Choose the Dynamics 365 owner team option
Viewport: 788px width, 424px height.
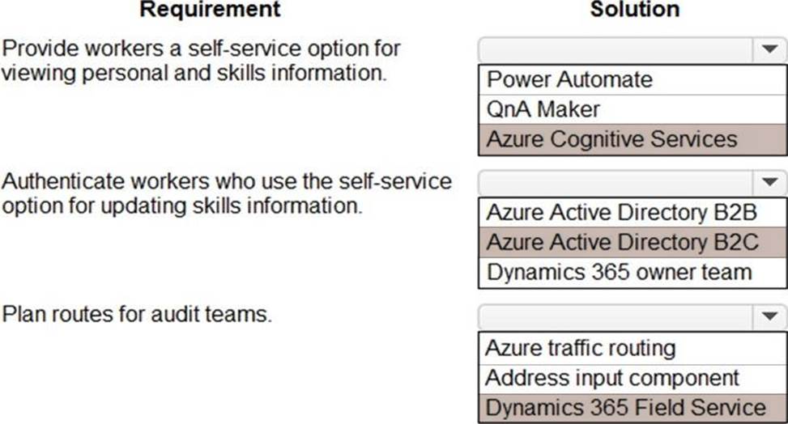pos(619,272)
